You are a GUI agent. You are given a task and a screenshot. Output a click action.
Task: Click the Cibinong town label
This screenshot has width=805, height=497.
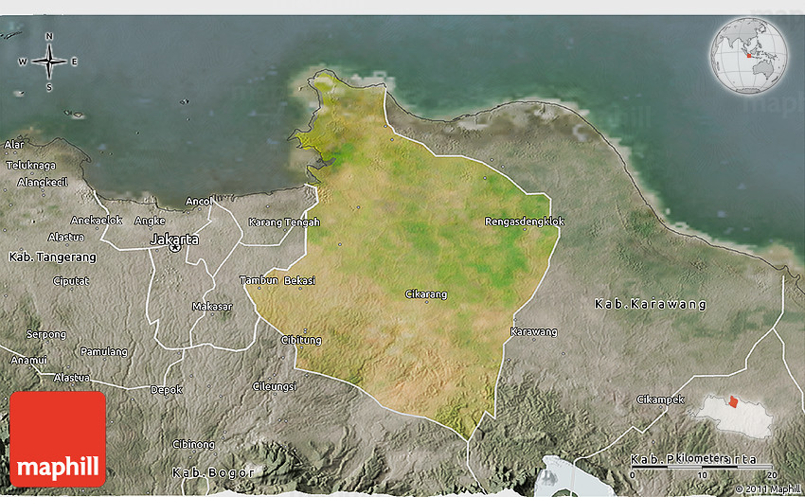pos(193,444)
